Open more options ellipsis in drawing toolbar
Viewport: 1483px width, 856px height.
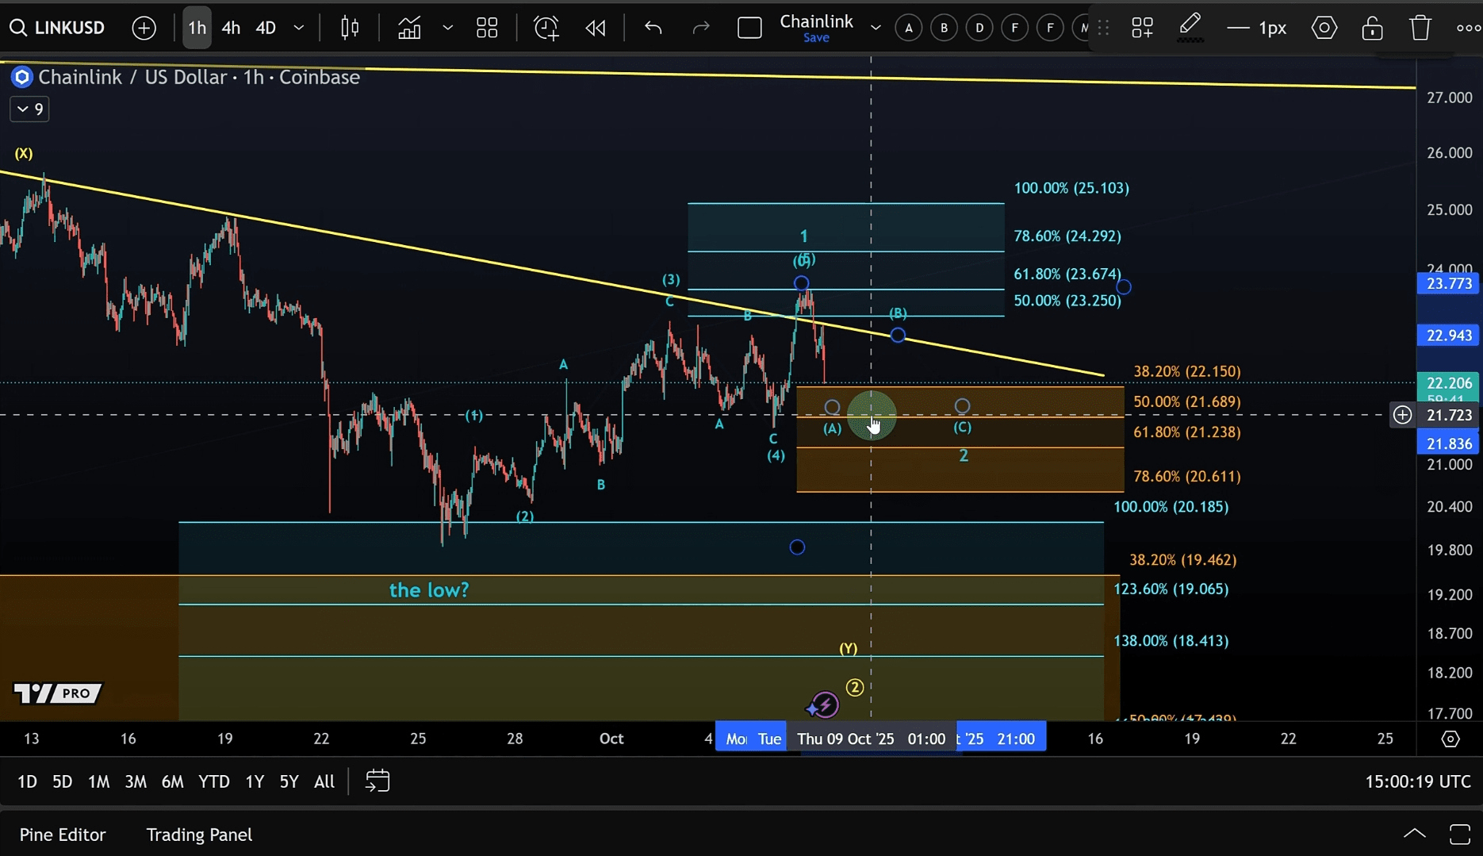(1468, 28)
